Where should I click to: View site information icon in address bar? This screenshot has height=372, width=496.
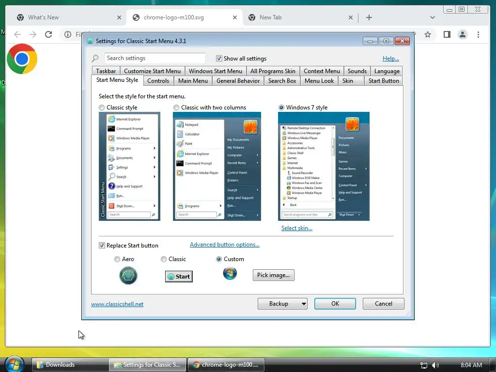[68, 34]
